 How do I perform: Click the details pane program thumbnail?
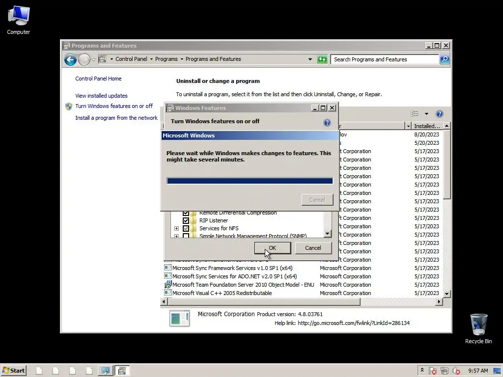(179, 318)
